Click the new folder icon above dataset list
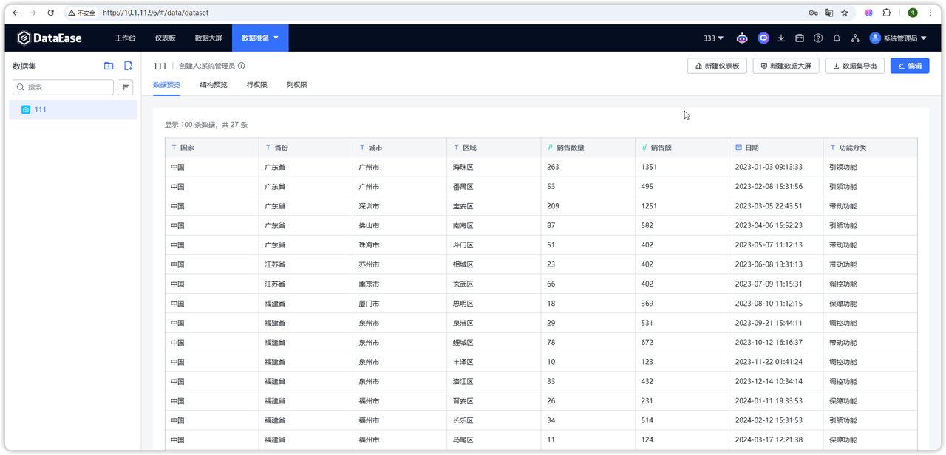Screen dimensions: 946x455 (109, 66)
